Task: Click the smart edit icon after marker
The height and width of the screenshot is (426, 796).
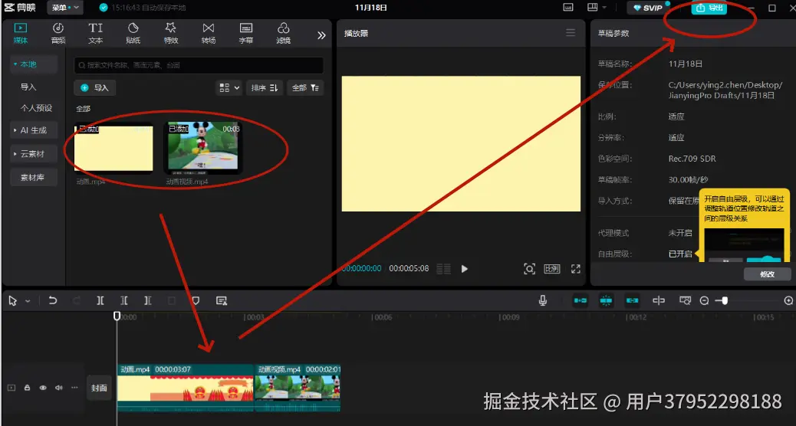Action: 222,301
